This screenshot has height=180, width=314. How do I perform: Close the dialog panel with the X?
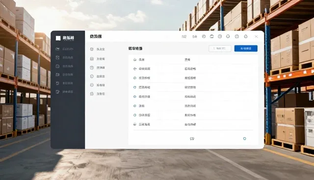pos(256,37)
